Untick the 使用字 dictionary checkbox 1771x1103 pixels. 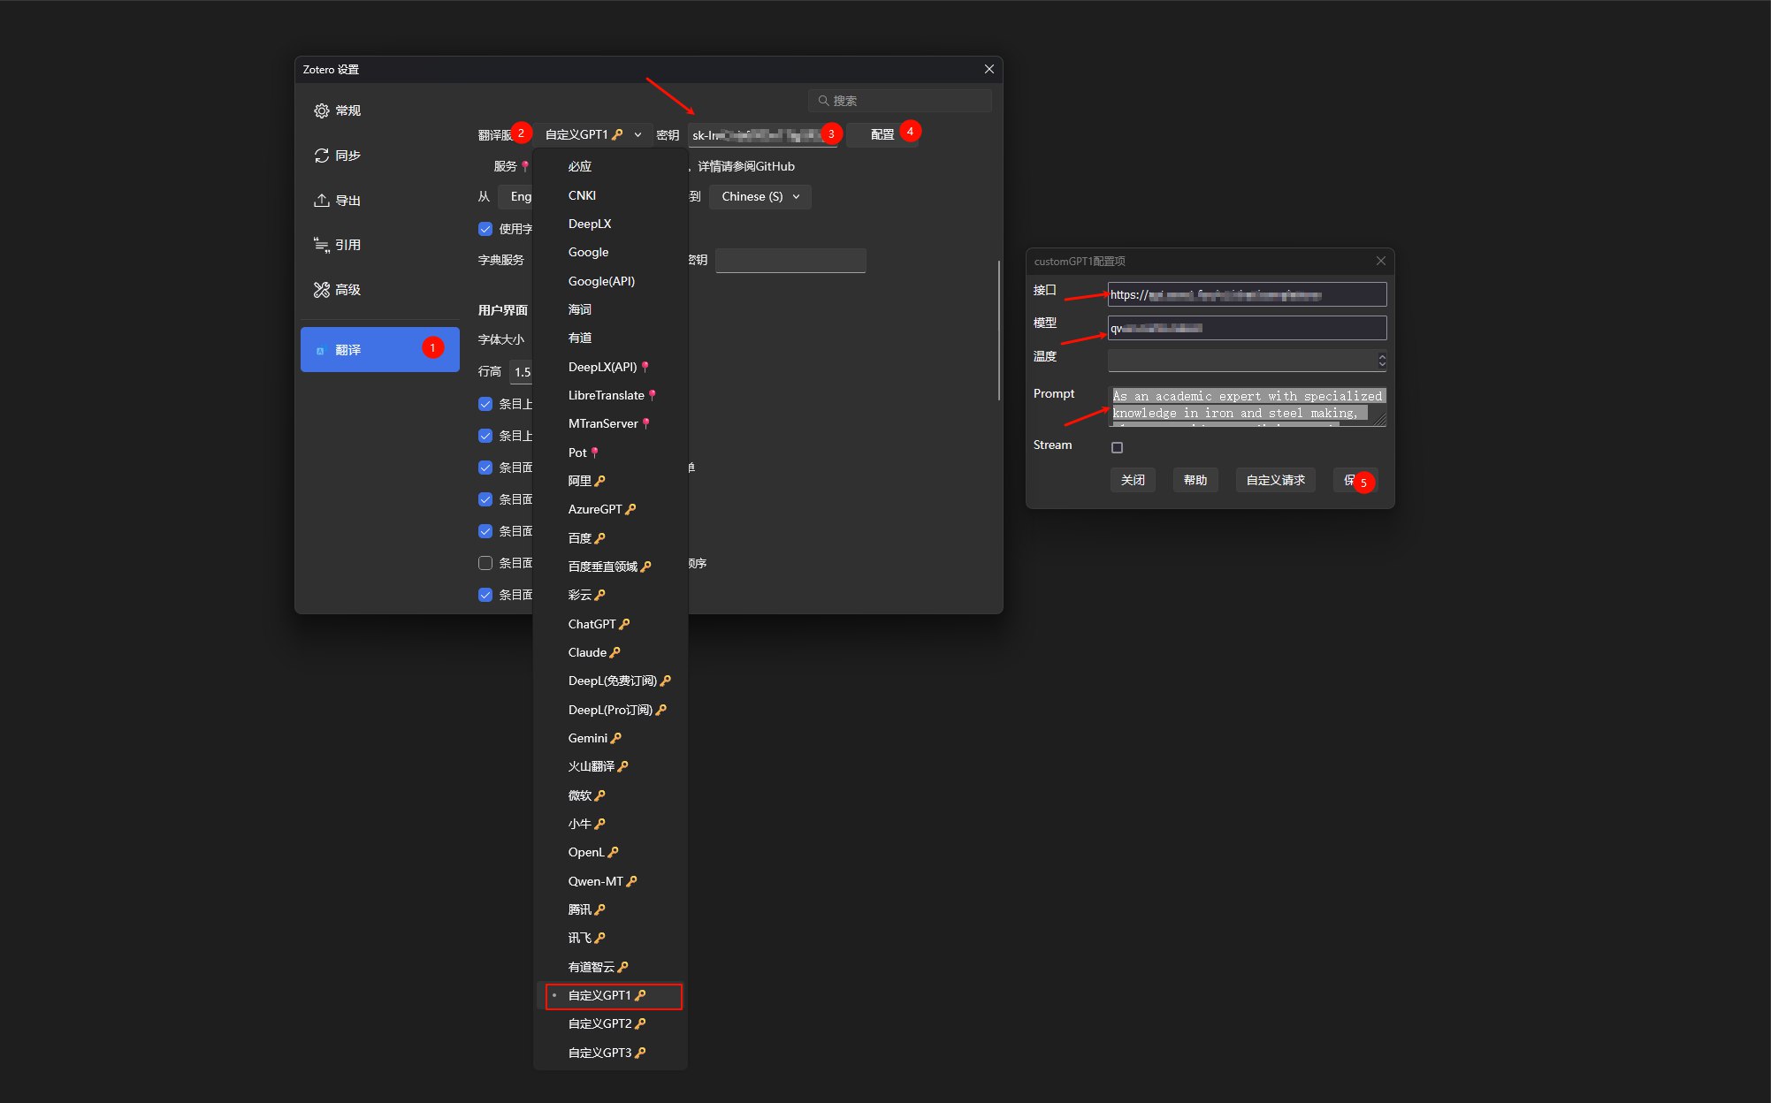(485, 229)
